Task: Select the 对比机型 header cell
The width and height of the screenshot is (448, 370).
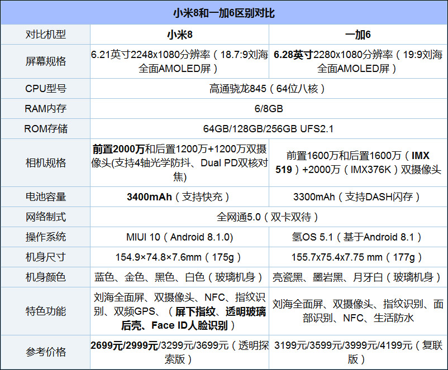Action: point(45,35)
